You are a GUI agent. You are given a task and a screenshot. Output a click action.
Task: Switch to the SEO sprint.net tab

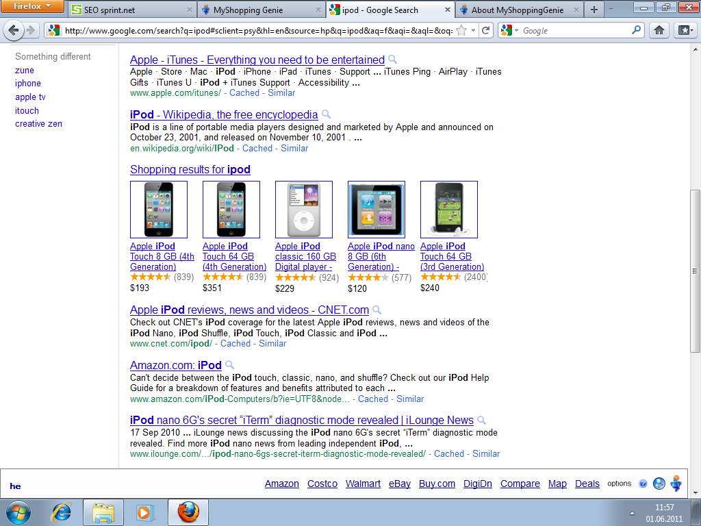(x=132, y=10)
